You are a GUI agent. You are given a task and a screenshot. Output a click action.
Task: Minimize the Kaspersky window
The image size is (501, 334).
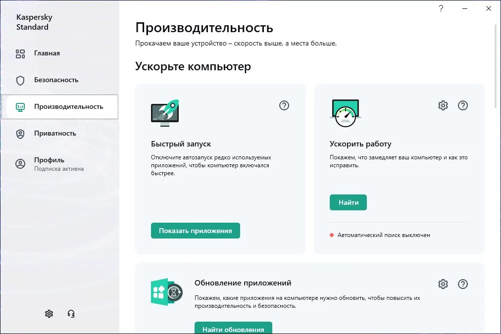[465, 8]
